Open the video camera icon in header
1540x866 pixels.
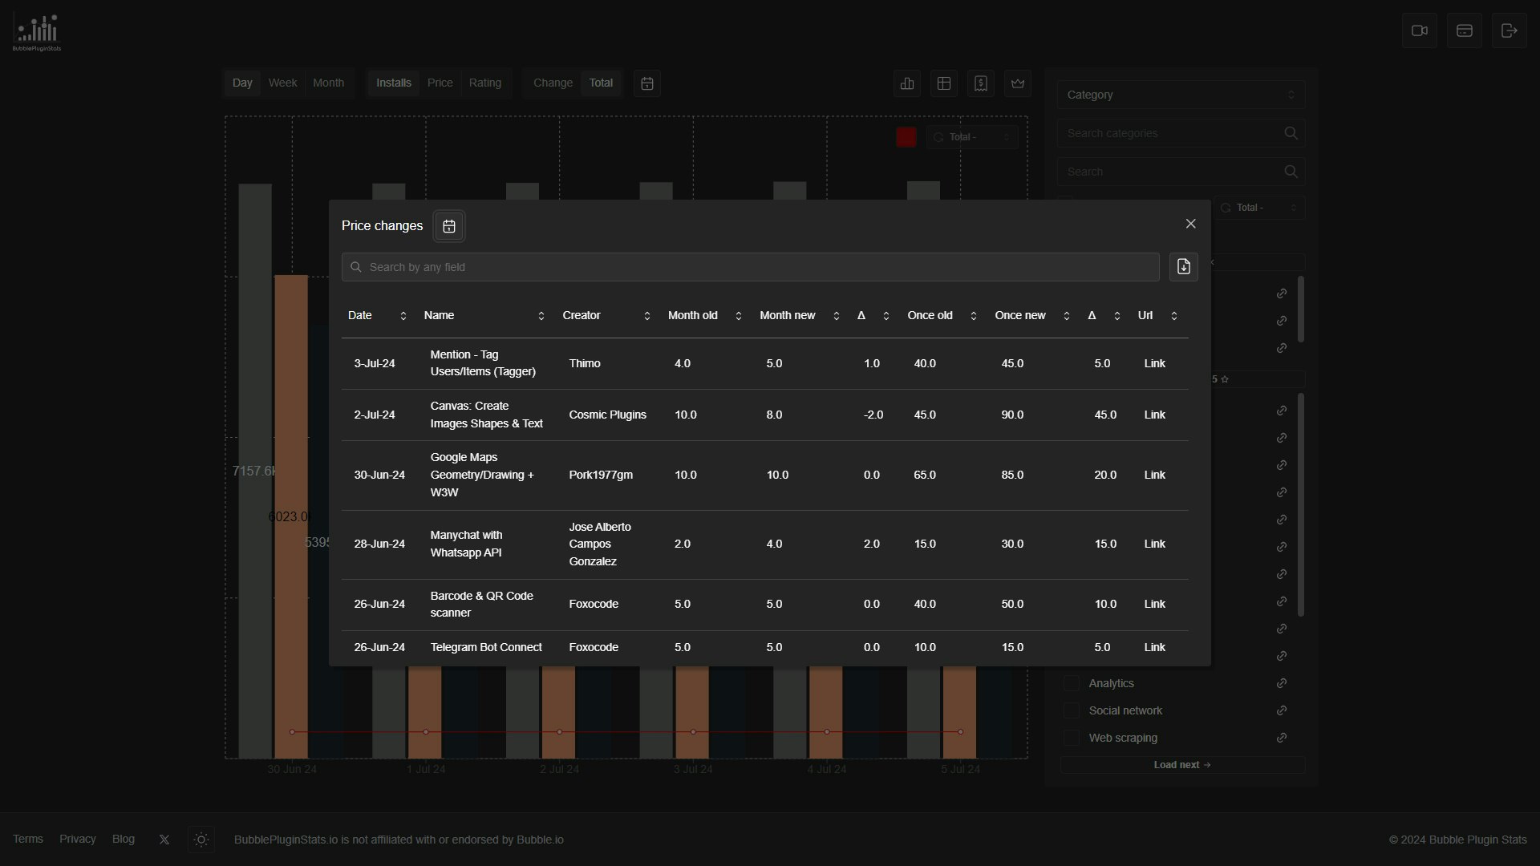(1420, 30)
